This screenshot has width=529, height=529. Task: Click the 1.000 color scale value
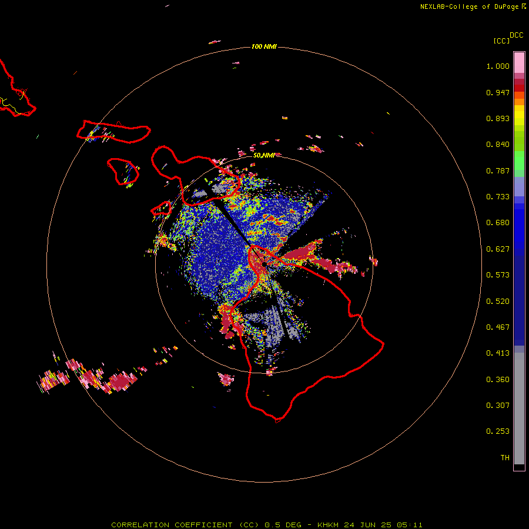498,66
